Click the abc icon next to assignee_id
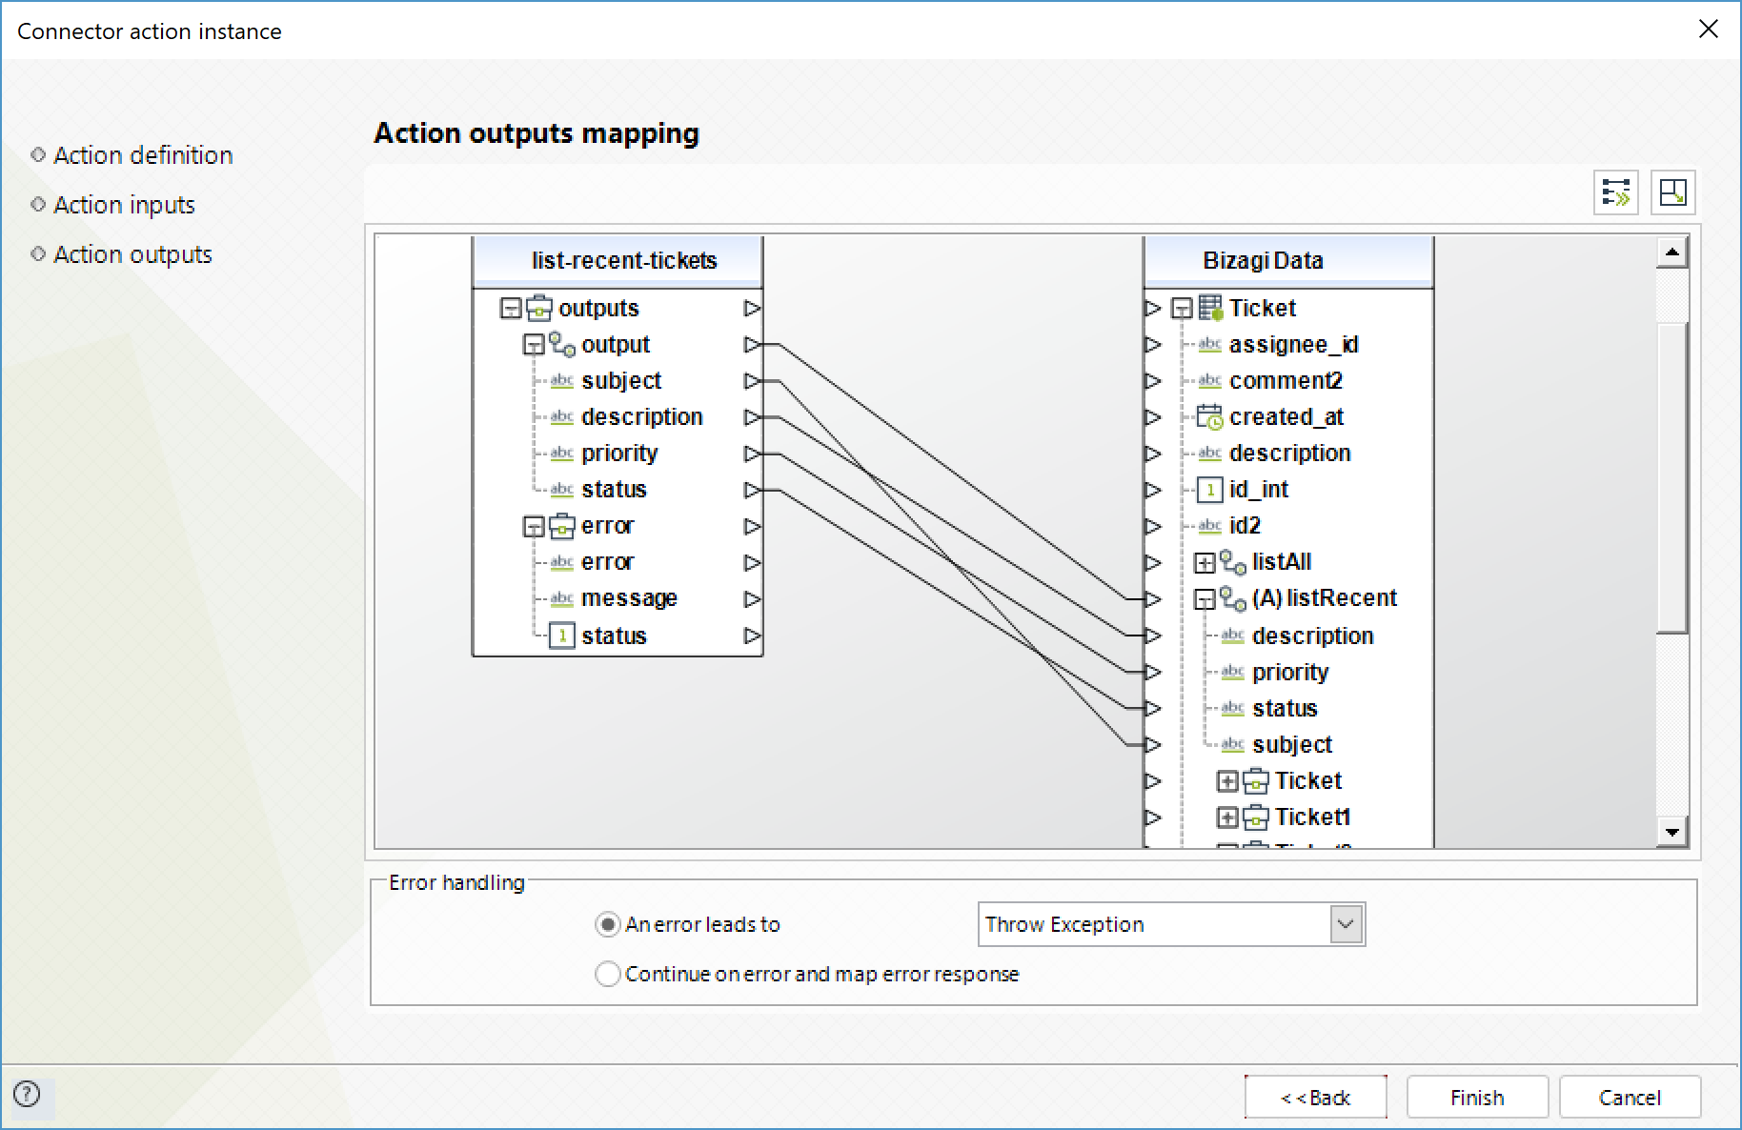The width and height of the screenshot is (1742, 1130). coord(1210,344)
